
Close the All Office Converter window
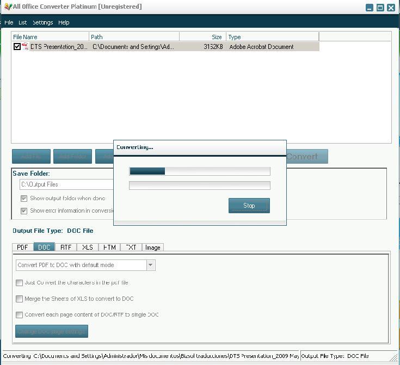[x=391, y=8]
